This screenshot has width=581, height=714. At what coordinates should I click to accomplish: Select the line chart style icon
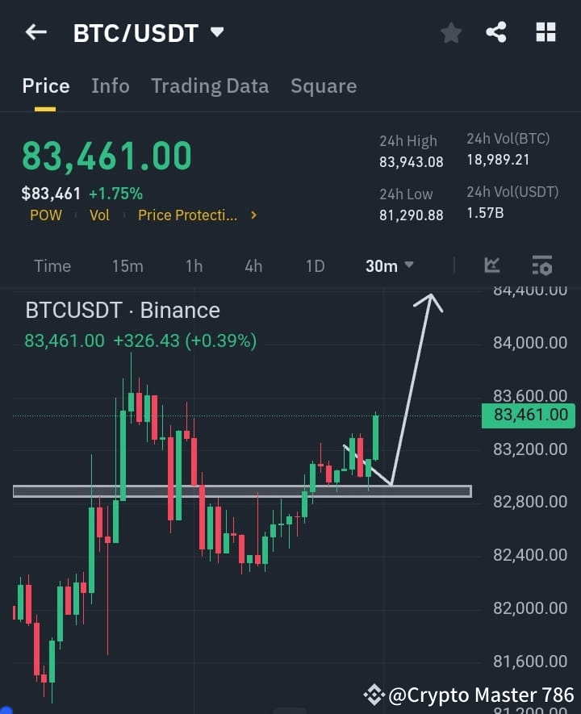pos(492,265)
